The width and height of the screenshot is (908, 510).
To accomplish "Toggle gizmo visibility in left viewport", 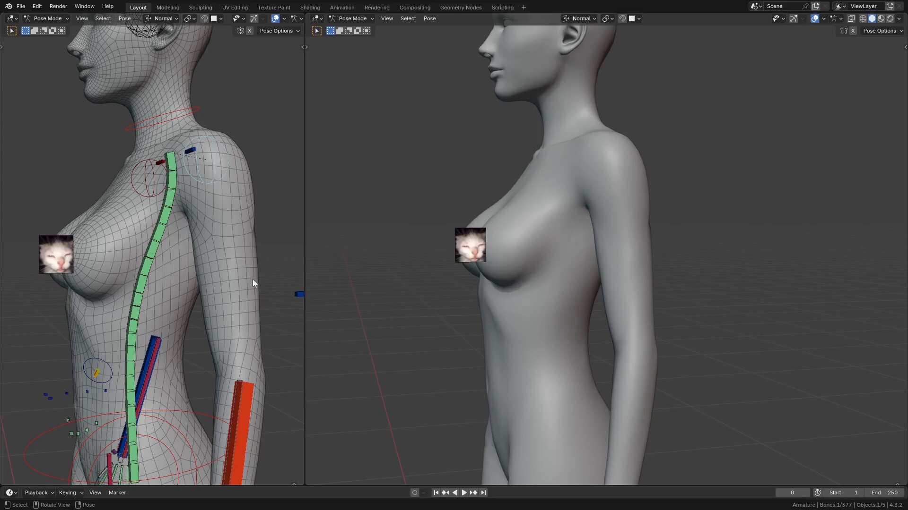I will click(x=254, y=18).
